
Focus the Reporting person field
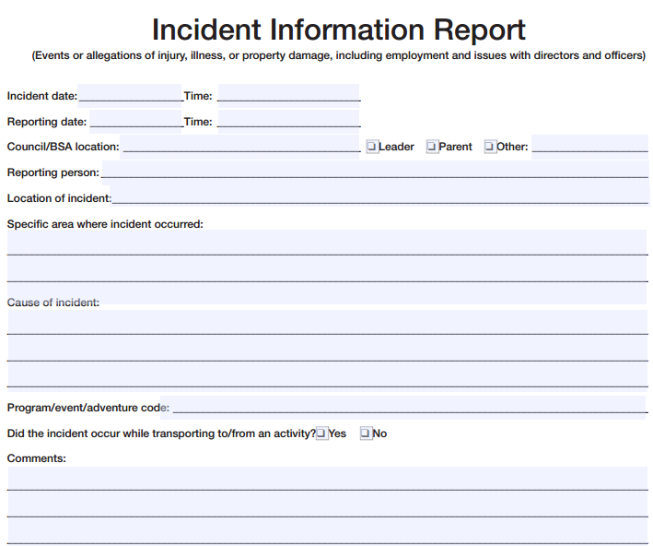[375, 172]
